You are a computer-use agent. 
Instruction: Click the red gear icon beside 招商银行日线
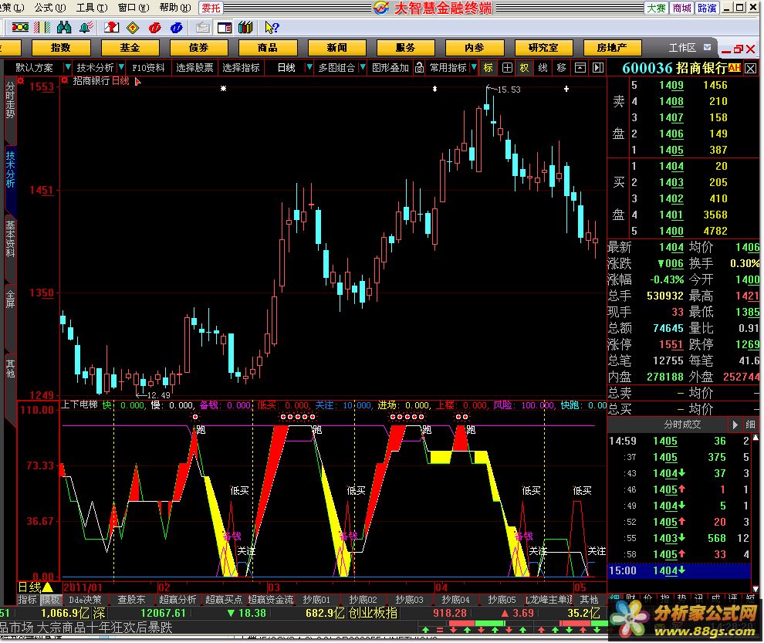[64, 80]
